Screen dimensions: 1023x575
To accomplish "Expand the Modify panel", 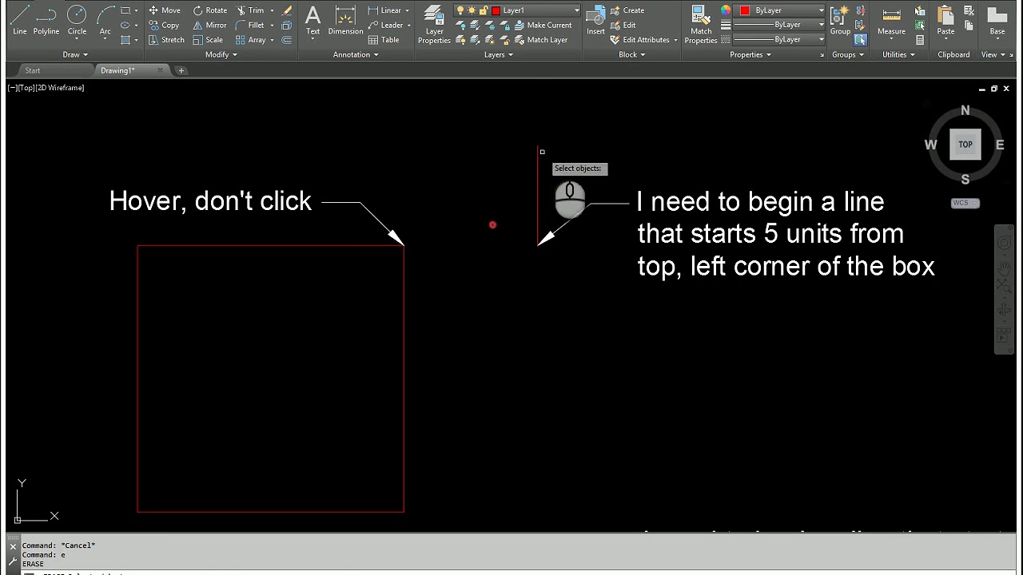I will click(221, 54).
